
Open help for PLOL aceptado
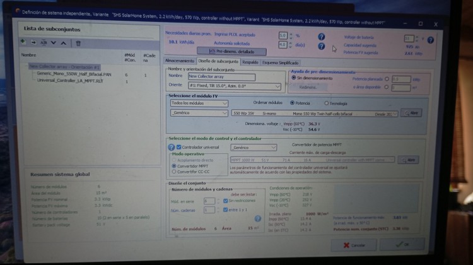click(321, 37)
